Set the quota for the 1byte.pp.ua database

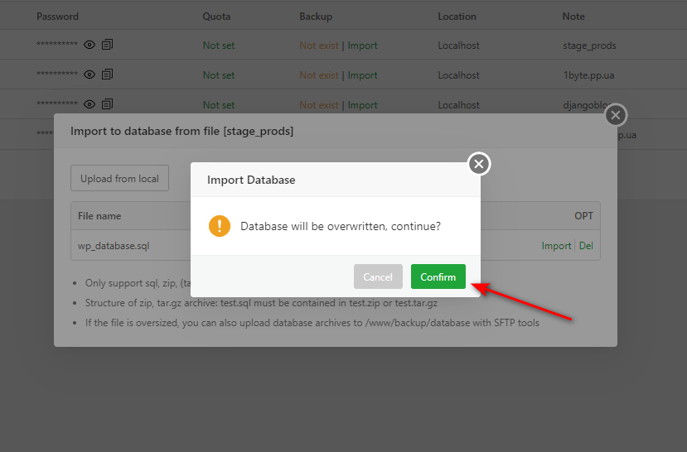[x=219, y=75]
